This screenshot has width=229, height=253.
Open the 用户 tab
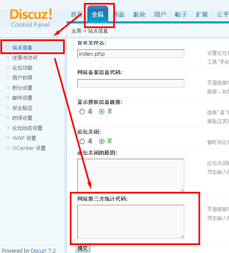click(x=160, y=15)
